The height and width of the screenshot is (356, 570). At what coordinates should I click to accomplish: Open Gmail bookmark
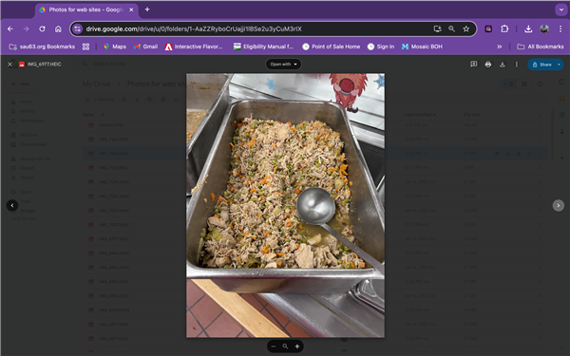pyautogui.click(x=145, y=47)
